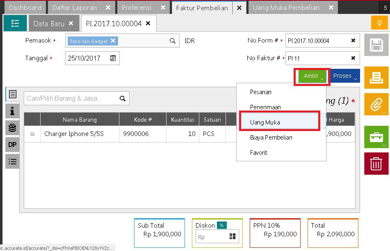Select the DP down payment sidebar icon

12,145
